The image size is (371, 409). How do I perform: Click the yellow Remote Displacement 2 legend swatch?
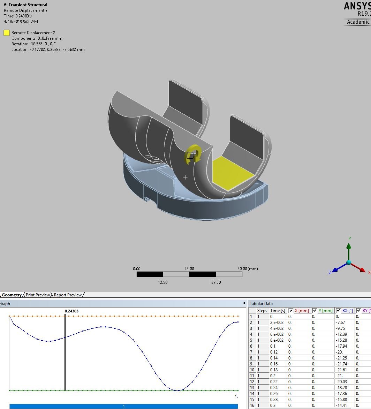pos(7,33)
